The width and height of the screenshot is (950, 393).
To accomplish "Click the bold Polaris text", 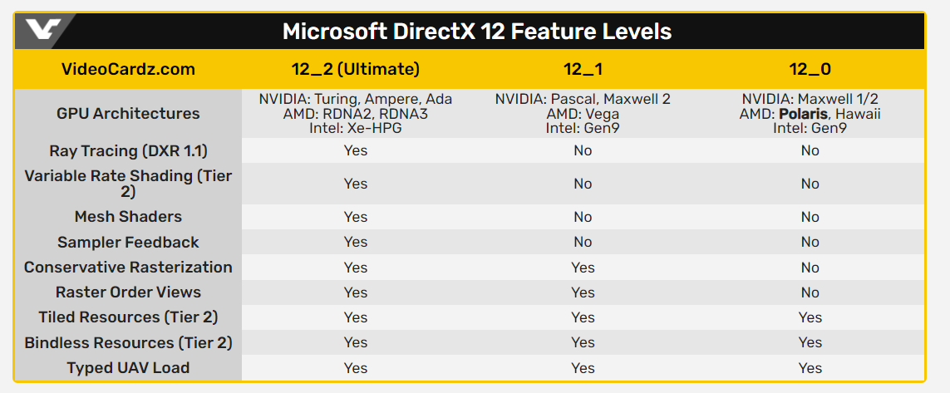I will pyautogui.click(x=802, y=114).
